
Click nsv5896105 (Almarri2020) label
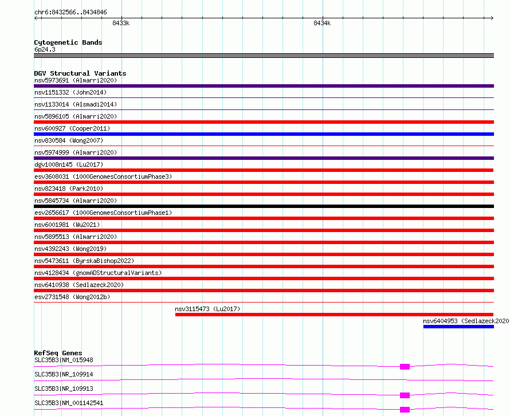pos(76,116)
